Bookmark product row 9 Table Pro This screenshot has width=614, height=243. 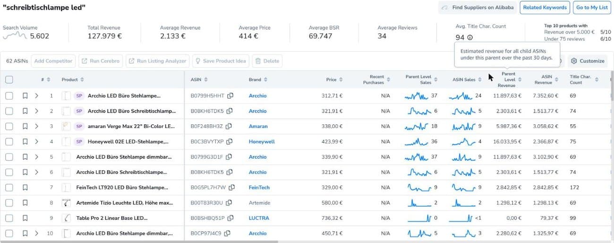[x=25, y=218]
